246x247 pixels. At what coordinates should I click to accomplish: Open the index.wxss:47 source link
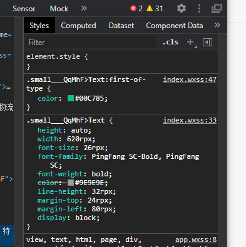(x=190, y=79)
